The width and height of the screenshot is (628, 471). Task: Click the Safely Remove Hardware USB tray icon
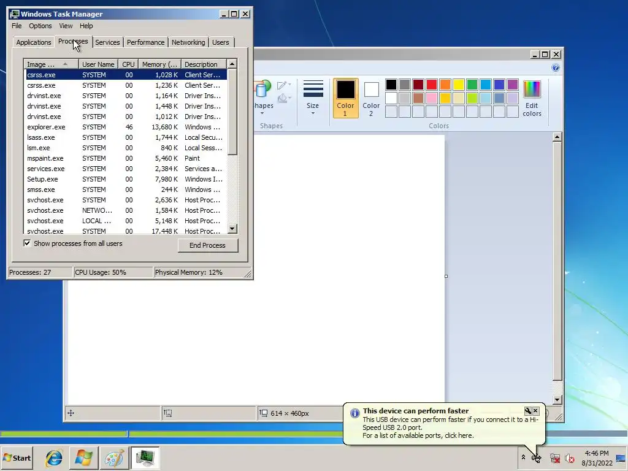537,458
